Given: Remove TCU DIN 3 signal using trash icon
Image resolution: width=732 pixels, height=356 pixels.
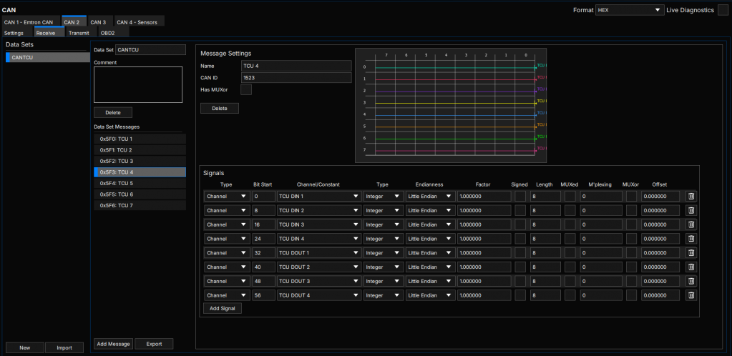Looking at the screenshot, I should [690, 224].
